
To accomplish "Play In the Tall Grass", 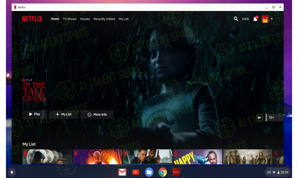I will (35, 114).
